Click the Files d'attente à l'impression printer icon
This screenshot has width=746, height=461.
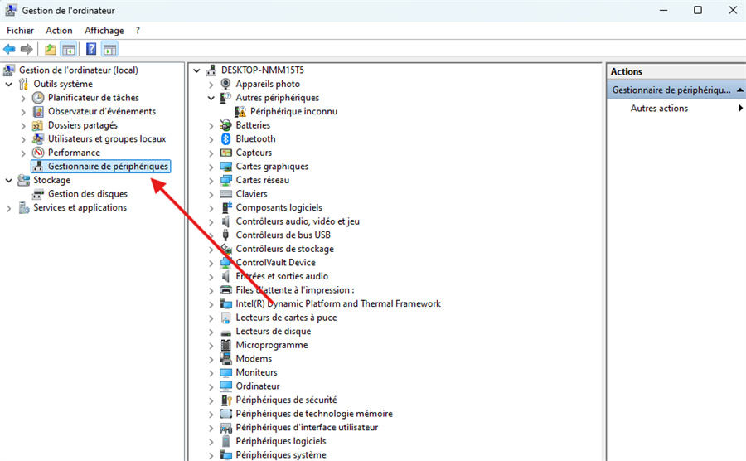click(x=226, y=290)
